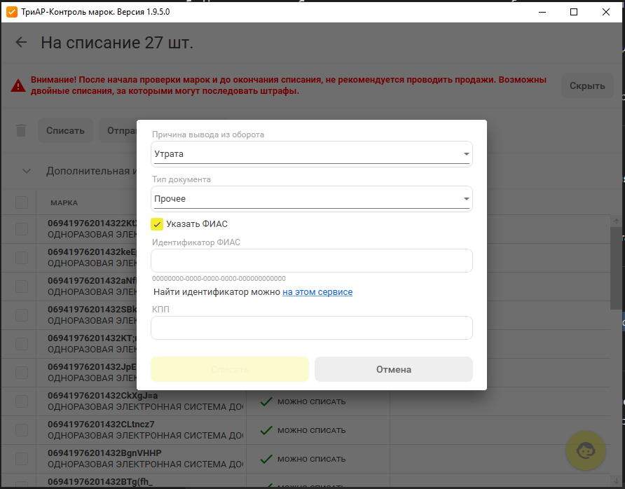This screenshot has height=489, width=625.
Task: Uncheck the Указать ФИАС checkbox
Action: (x=157, y=224)
